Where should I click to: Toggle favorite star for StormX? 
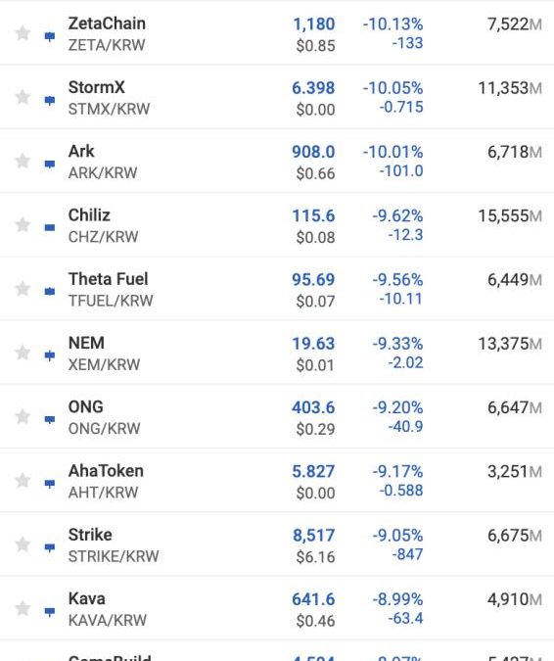click(23, 97)
